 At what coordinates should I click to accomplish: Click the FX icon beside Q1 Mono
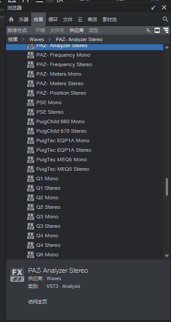point(31,179)
